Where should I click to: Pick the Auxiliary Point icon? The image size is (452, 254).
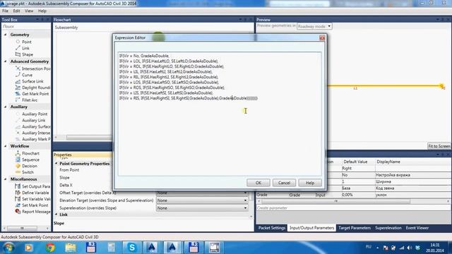click(18, 114)
